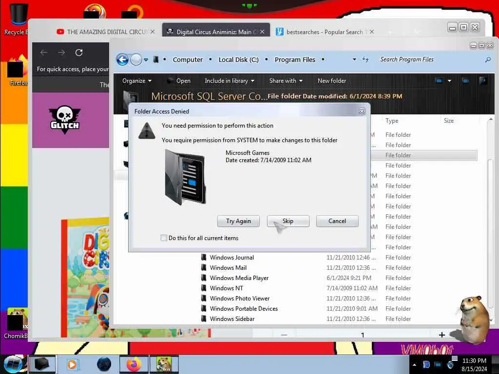Click the browser back arrow

44,53
